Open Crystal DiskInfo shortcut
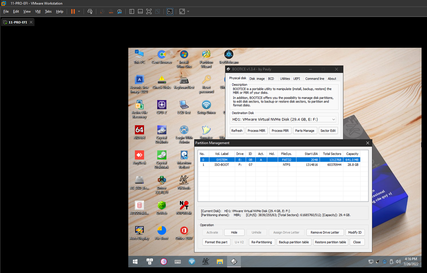This screenshot has width=427, height=273. 162,134
